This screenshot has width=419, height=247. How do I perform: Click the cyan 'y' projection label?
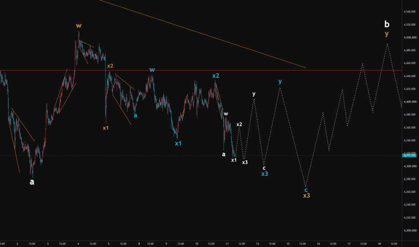(280, 81)
